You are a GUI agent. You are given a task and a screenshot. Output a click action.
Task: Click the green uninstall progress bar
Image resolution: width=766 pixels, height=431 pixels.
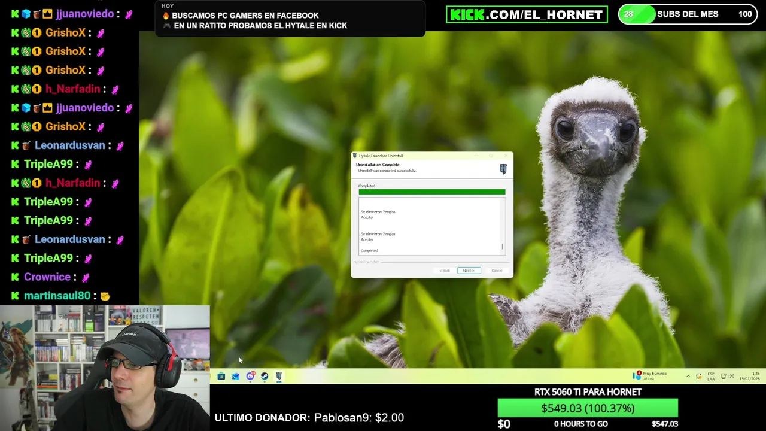pyautogui.click(x=431, y=192)
